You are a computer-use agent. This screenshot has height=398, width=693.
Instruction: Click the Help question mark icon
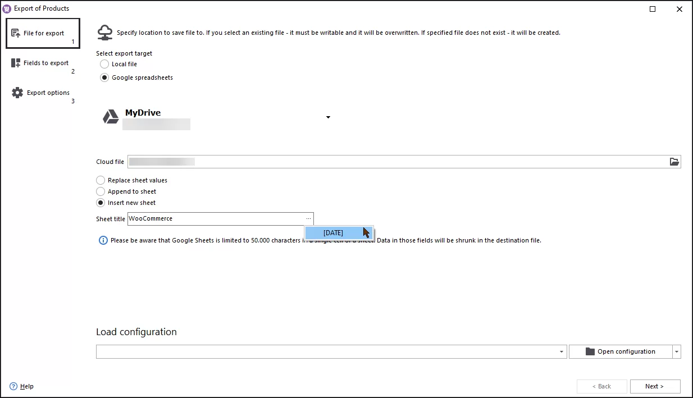[12, 386]
